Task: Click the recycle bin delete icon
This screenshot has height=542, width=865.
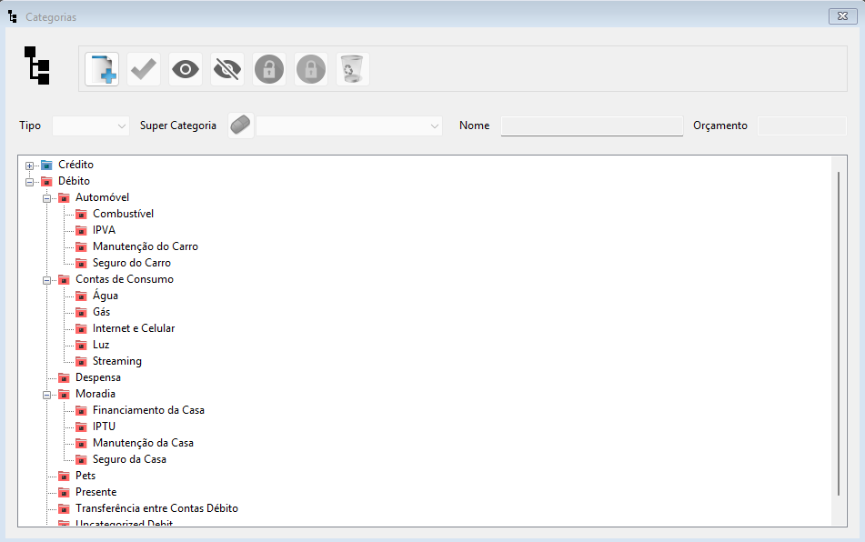Action: coord(353,69)
